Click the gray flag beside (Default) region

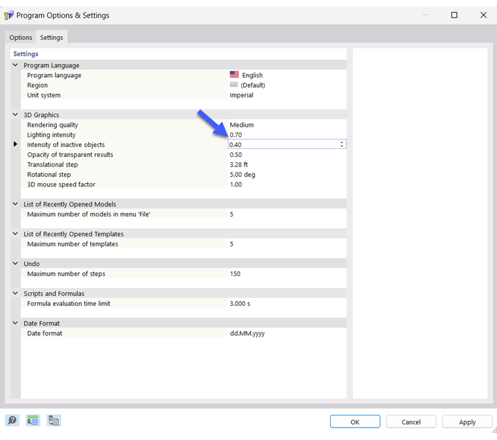pyautogui.click(x=233, y=84)
